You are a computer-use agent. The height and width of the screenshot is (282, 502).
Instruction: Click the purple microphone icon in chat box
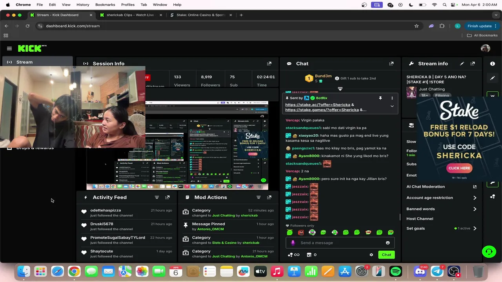tap(293, 243)
